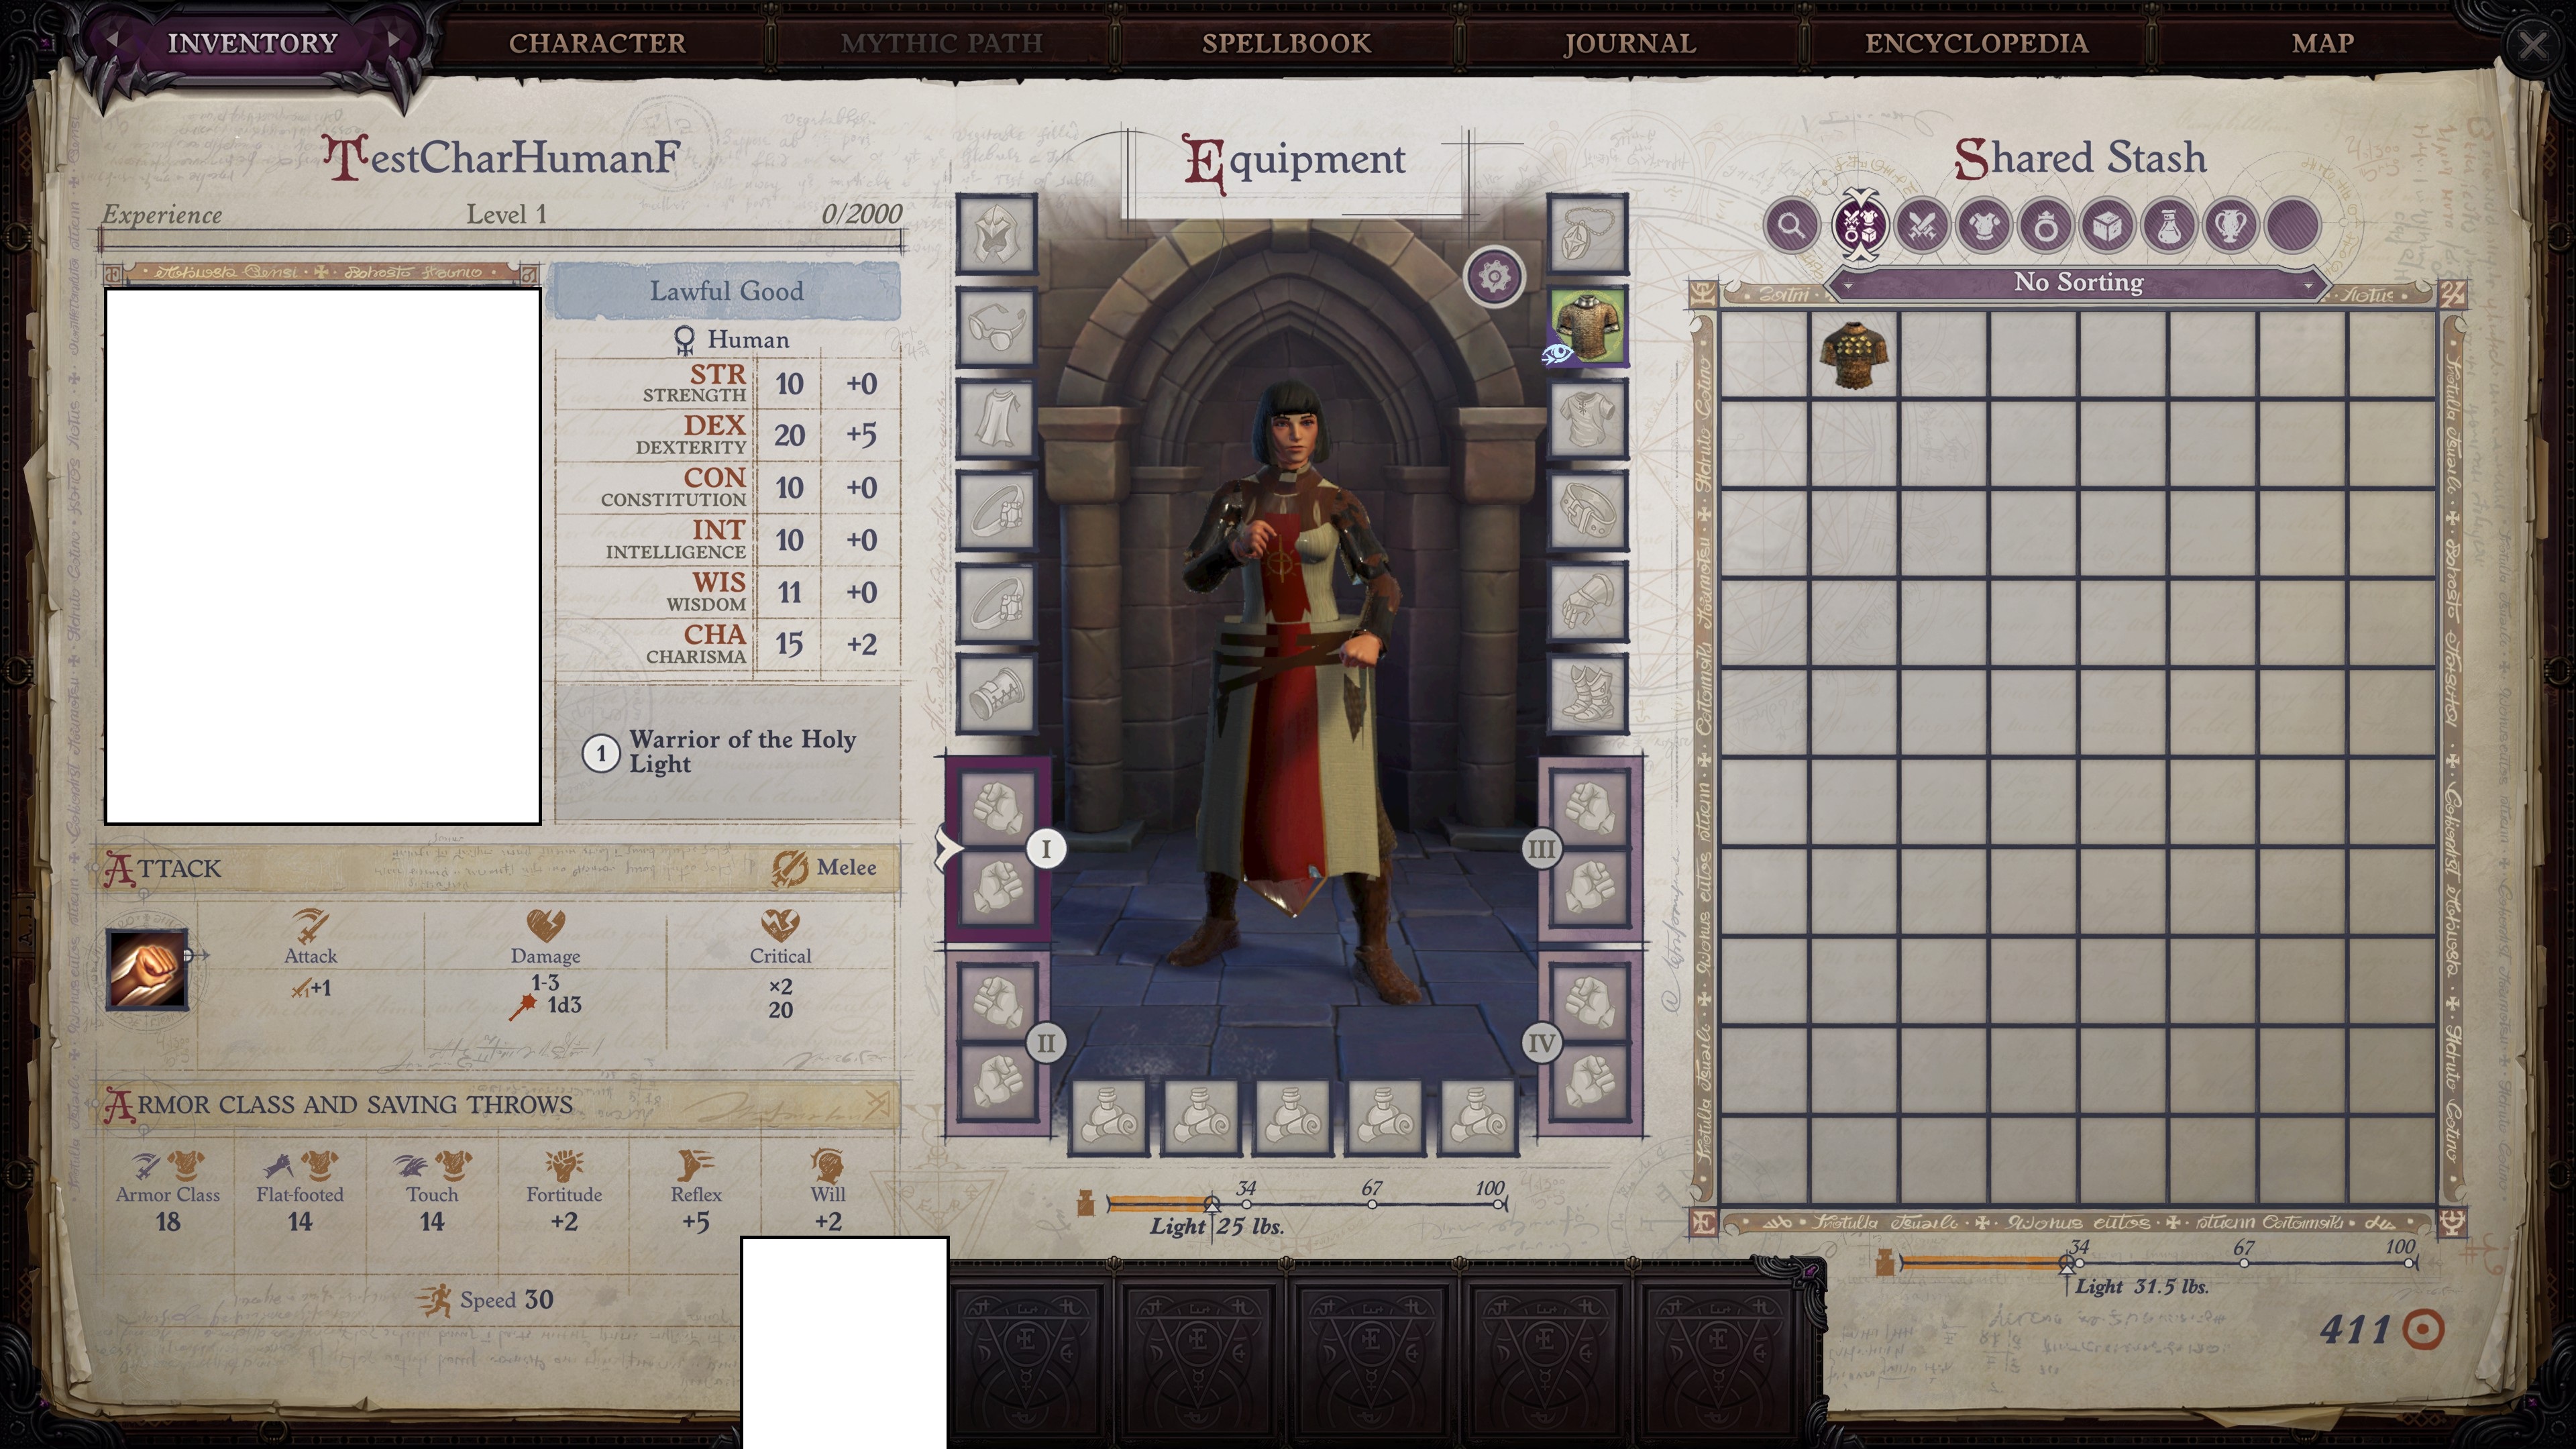The width and height of the screenshot is (2576, 1449).
Task: Click previous arrow beside Inventory tab
Action: coord(112,40)
